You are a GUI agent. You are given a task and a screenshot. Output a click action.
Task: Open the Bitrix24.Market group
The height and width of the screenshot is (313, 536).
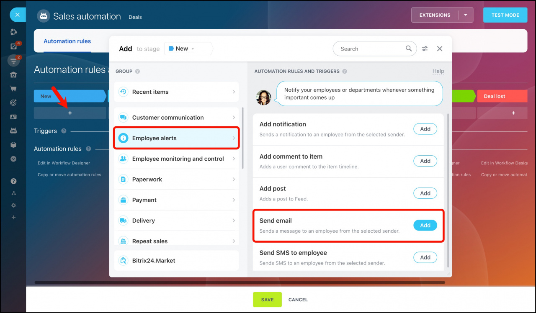176,260
